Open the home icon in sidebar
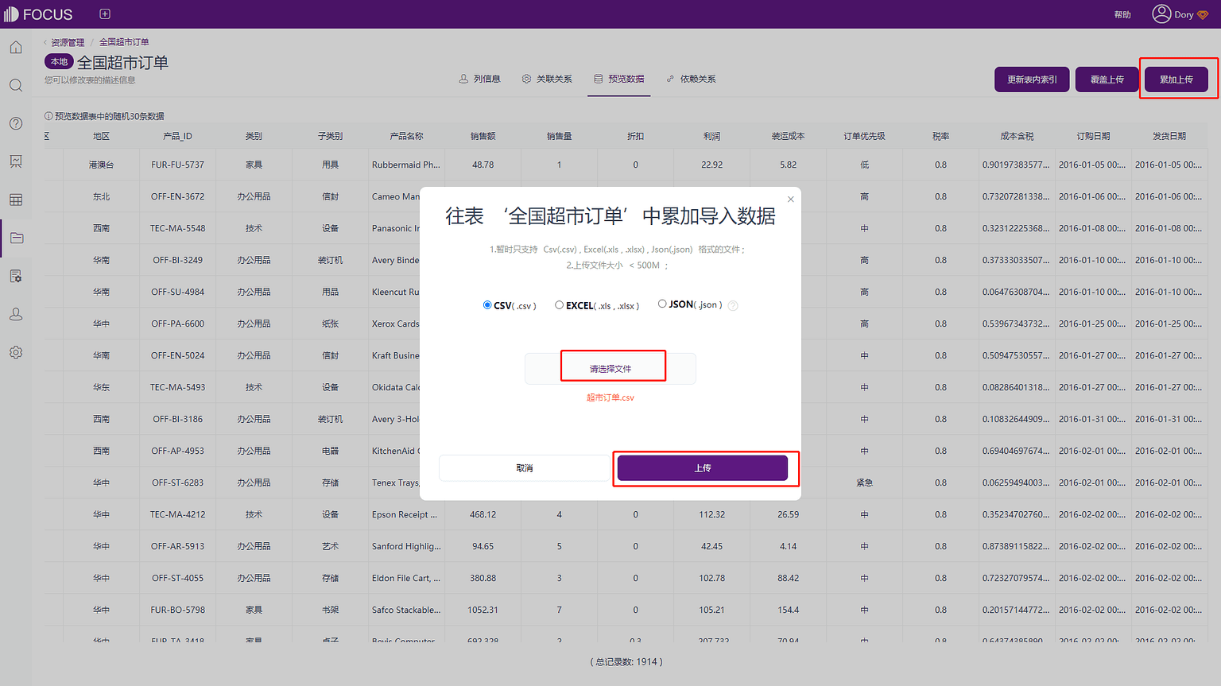1221x686 pixels. tap(16, 48)
